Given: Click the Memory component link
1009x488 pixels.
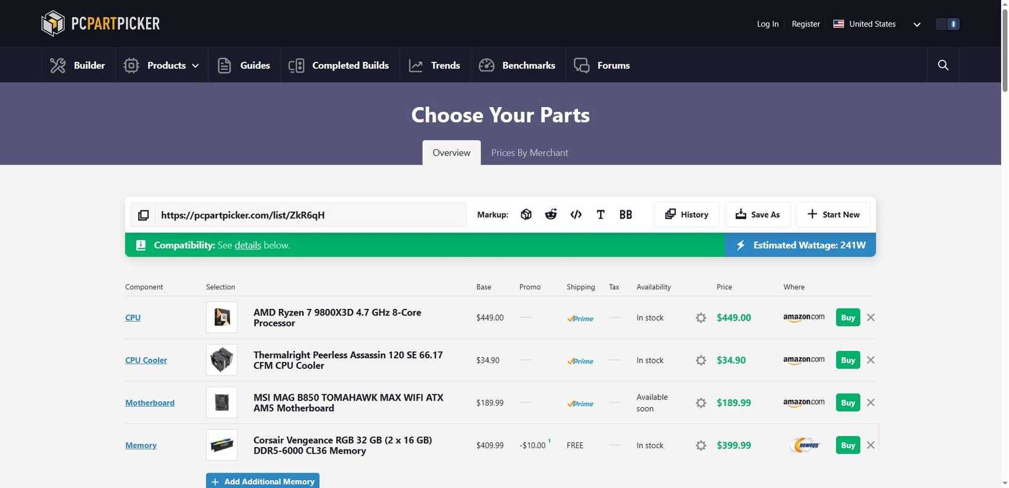Looking at the screenshot, I should 141,445.
